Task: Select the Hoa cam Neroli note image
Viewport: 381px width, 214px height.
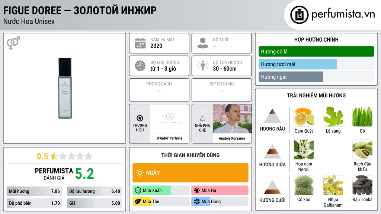Action: [304, 150]
